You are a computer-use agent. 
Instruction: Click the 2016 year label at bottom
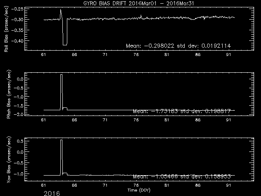point(52,193)
